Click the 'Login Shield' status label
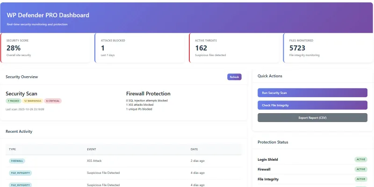Viewport: 374px width, 187px height. click(267, 159)
